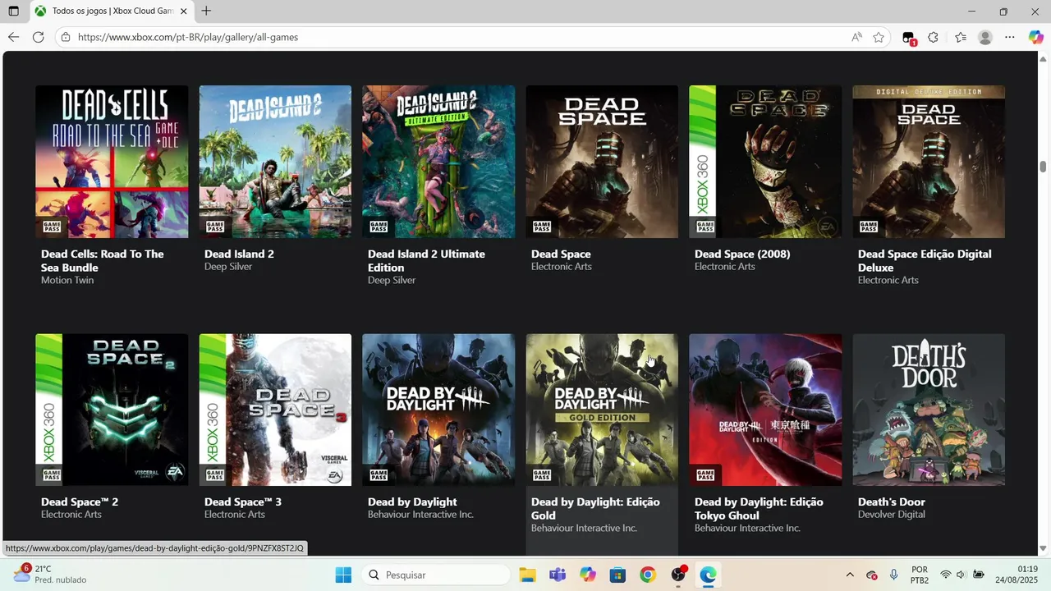Click Dead Island 2 title text
Screen dimensions: 1051x591
[239, 254]
